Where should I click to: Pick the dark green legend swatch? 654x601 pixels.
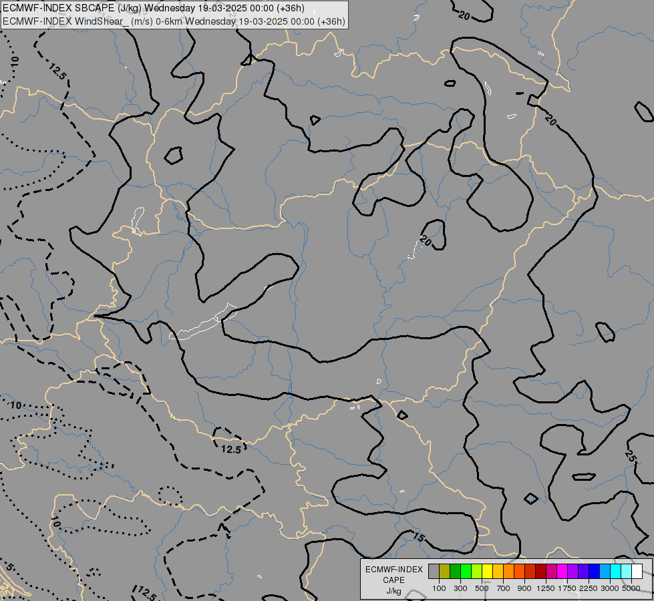pyautogui.click(x=456, y=572)
